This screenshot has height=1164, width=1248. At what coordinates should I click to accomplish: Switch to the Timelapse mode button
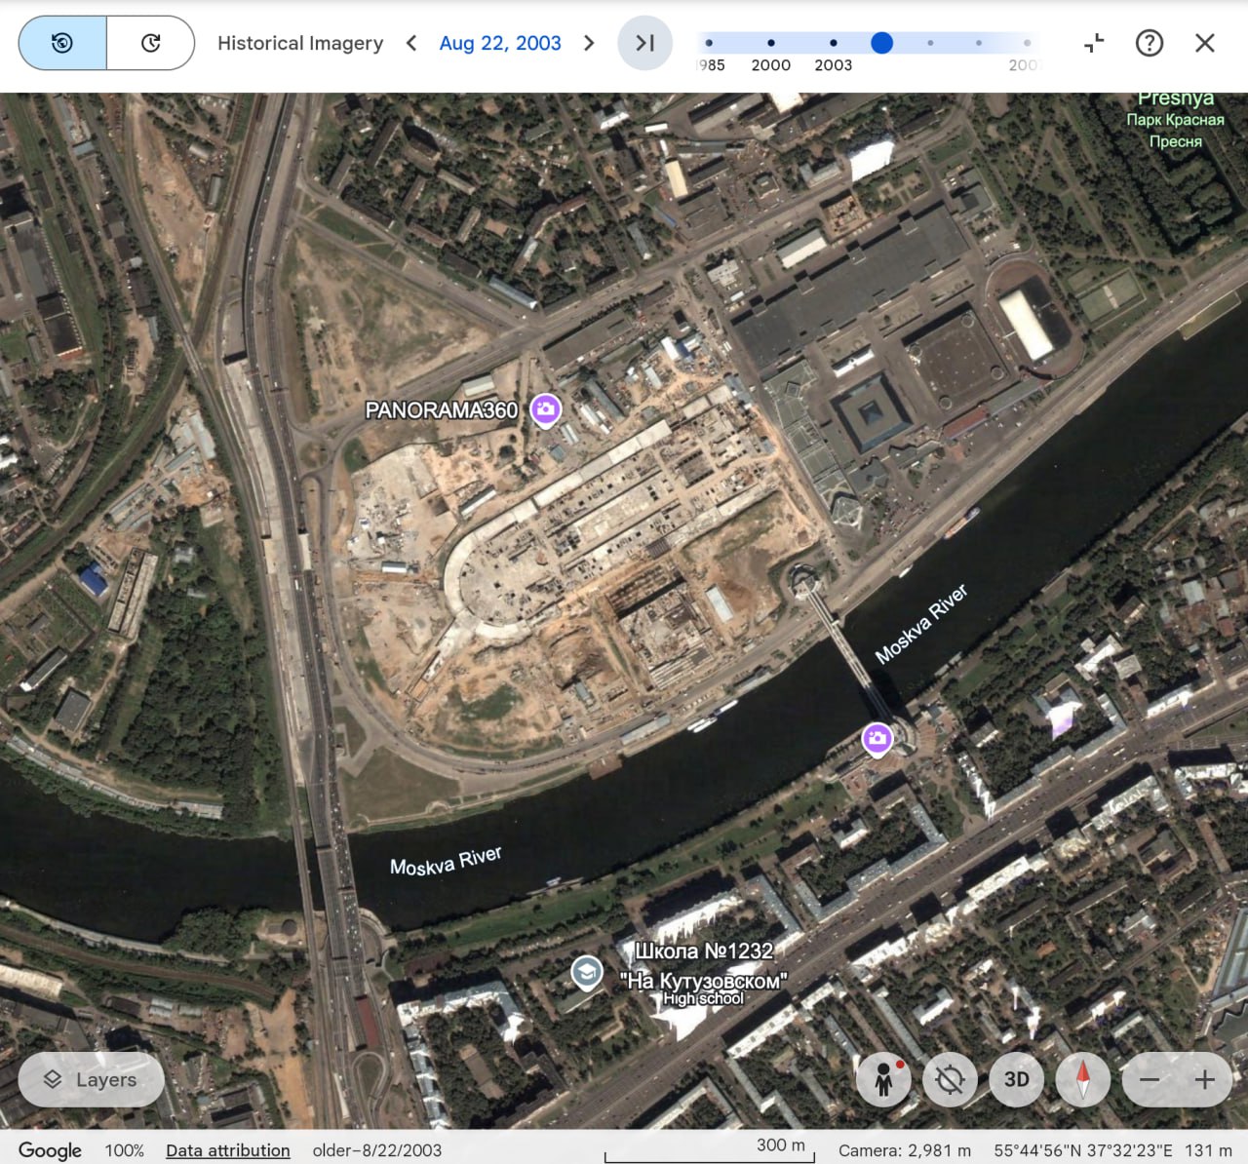pyautogui.click(x=150, y=43)
